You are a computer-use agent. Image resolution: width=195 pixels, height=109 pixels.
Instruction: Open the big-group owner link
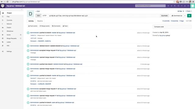click(x=162, y=35)
